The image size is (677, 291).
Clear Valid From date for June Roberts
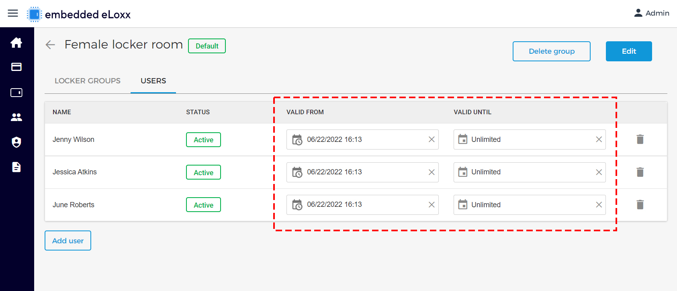click(x=432, y=204)
